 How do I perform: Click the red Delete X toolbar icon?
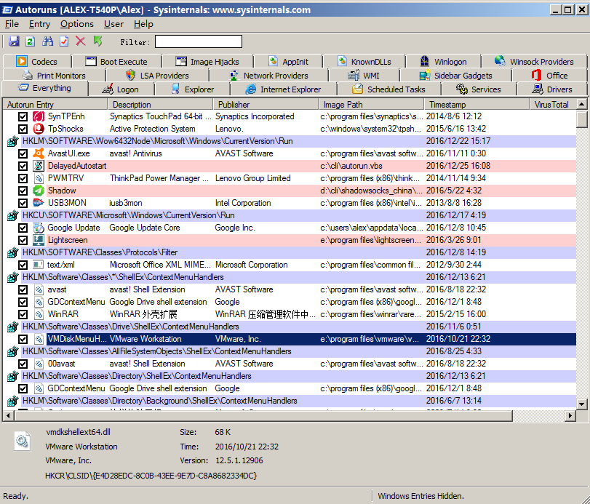tap(80, 41)
